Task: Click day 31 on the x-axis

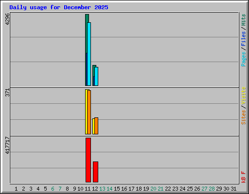Action: coord(233,189)
